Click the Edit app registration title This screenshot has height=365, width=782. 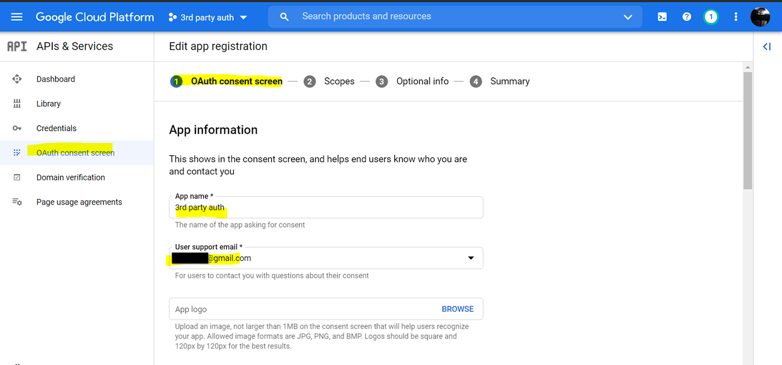[x=218, y=46]
